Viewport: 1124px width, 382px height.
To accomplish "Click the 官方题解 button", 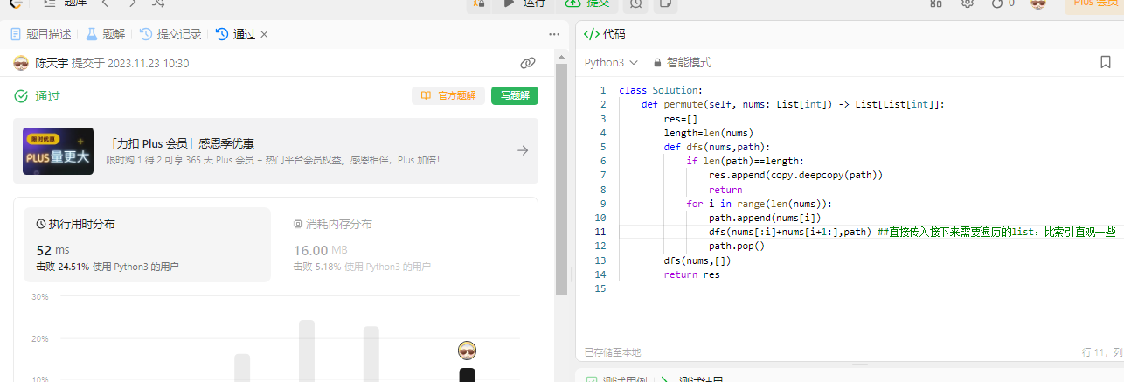I will (x=448, y=95).
